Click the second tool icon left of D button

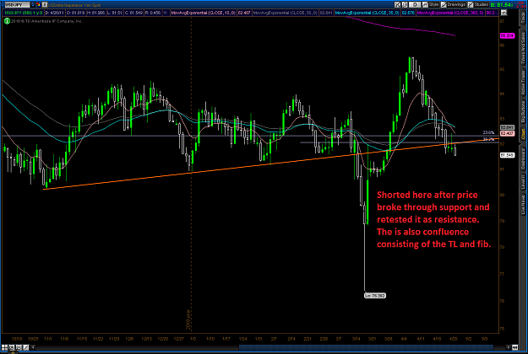click(405, 5)
